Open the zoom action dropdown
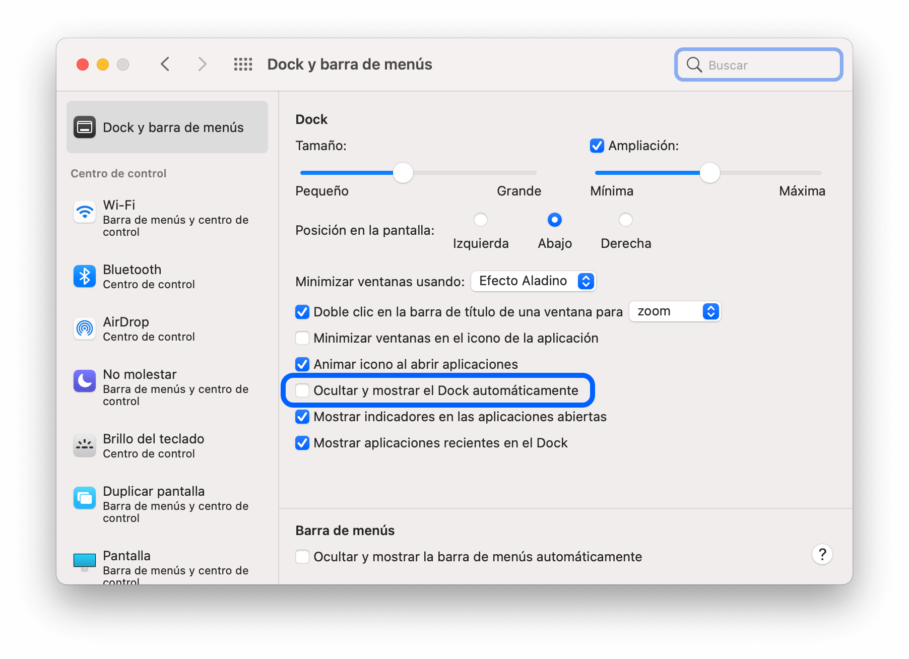909x659 pixels. pos(675,311)
